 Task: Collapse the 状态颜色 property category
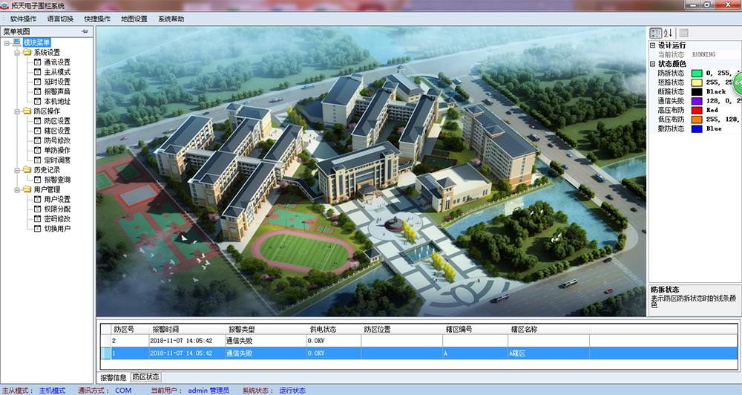coord(652,64)
